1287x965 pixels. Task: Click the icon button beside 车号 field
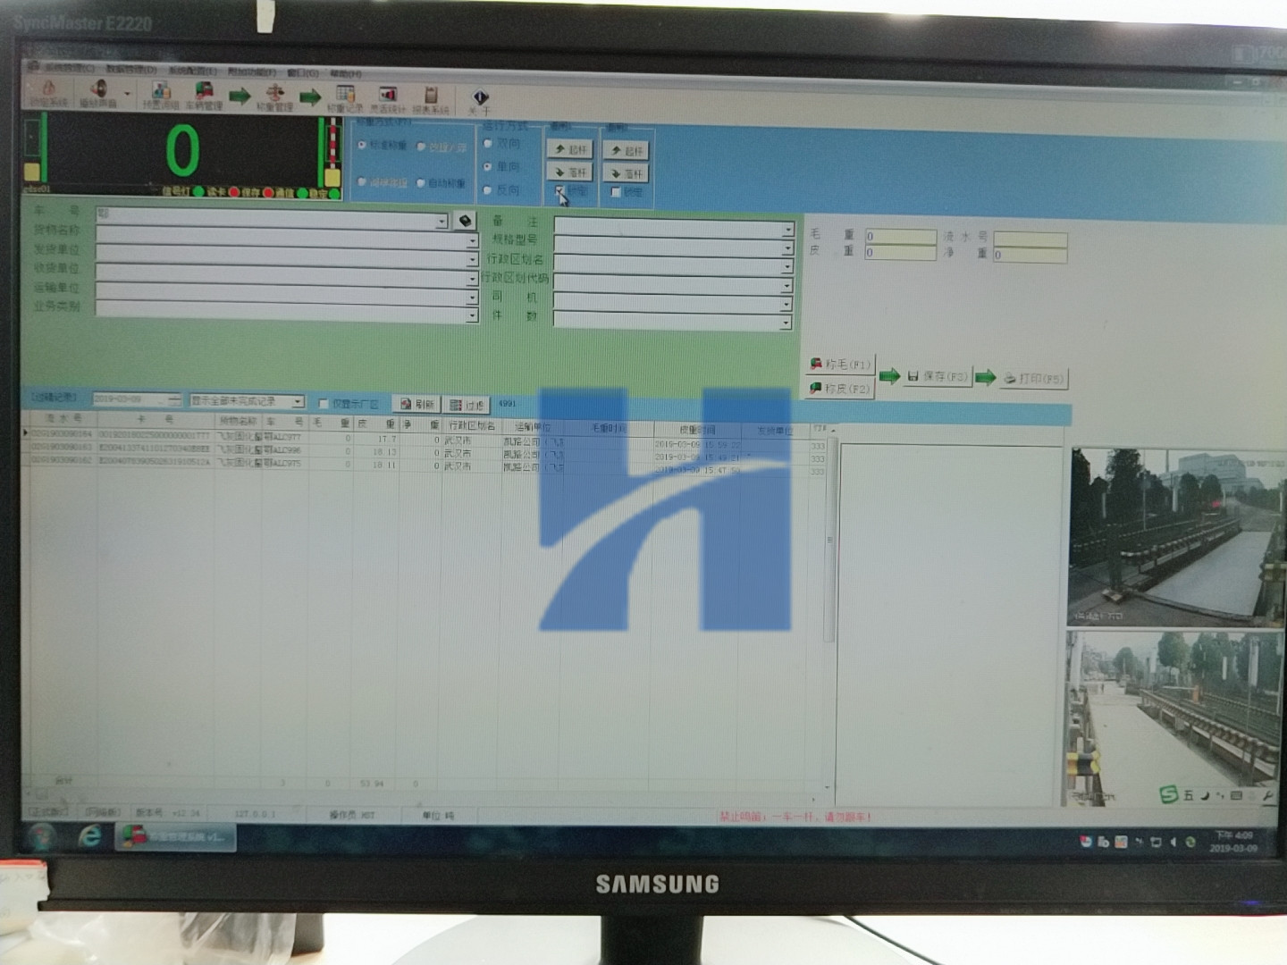click(x=465, y=221)
